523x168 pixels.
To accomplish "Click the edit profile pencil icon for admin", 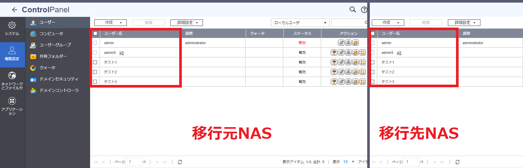I will 341,43.
